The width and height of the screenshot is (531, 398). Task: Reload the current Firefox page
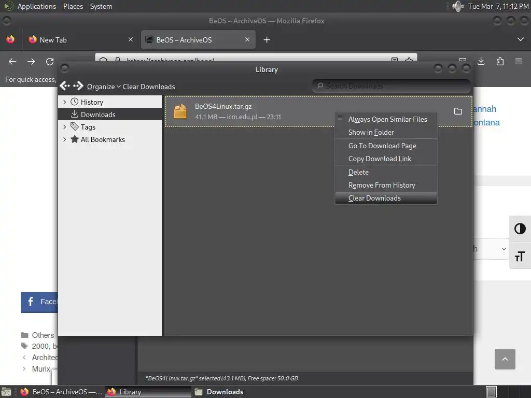coord(50,61)
